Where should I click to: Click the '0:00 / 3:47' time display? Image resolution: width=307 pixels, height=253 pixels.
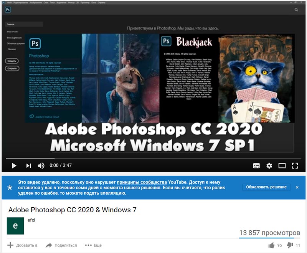(x=61, y=165)
